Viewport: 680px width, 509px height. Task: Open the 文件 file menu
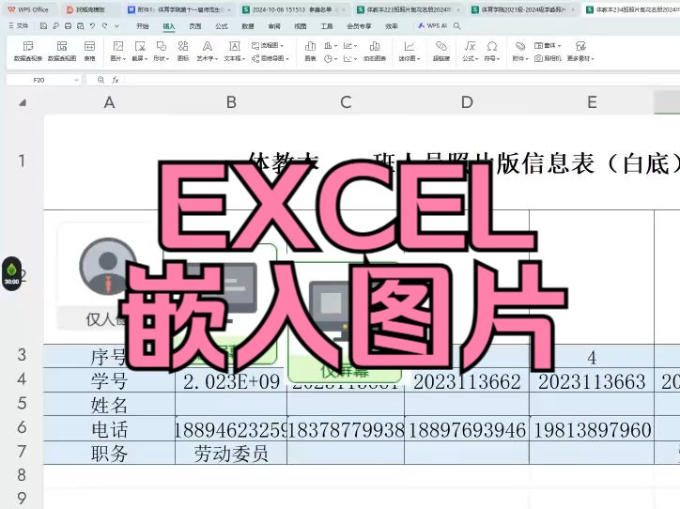pyautogui.click(x=19, y=26)
